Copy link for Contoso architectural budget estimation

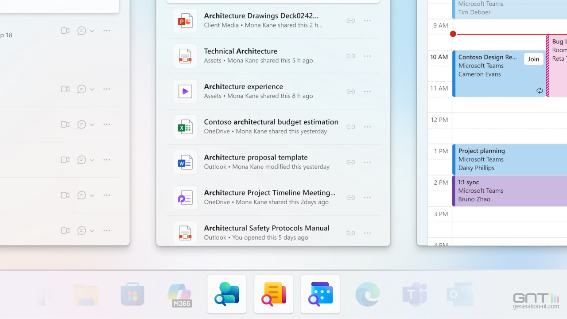[x=350, y=127]
